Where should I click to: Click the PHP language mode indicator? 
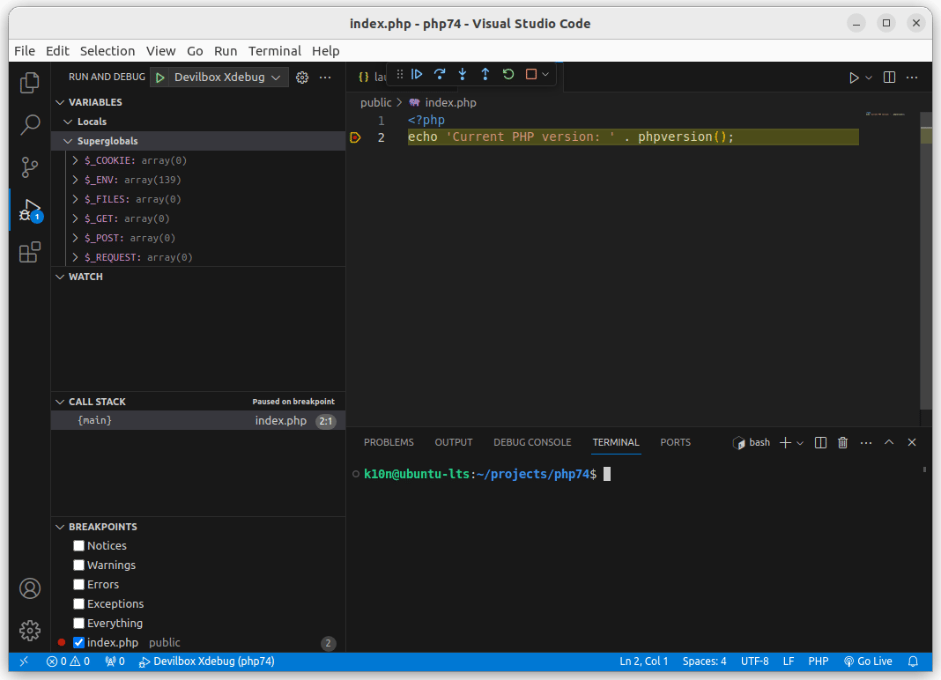pos(818,662)
